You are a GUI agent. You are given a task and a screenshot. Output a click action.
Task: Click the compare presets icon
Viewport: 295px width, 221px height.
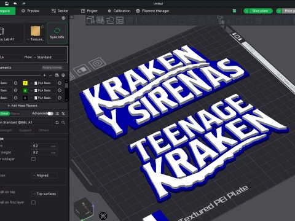click(63, 114)
